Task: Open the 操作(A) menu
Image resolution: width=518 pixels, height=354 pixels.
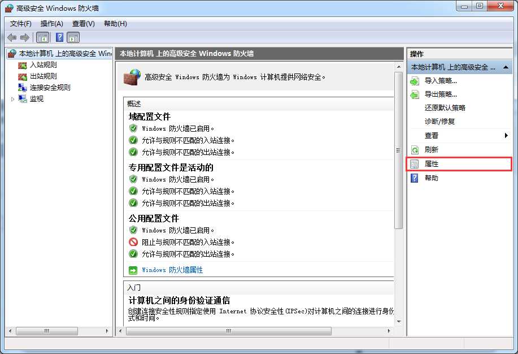Action: (x=51, y=24)
